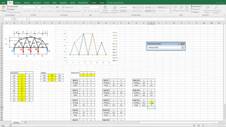Decrease indent icon

57,11
